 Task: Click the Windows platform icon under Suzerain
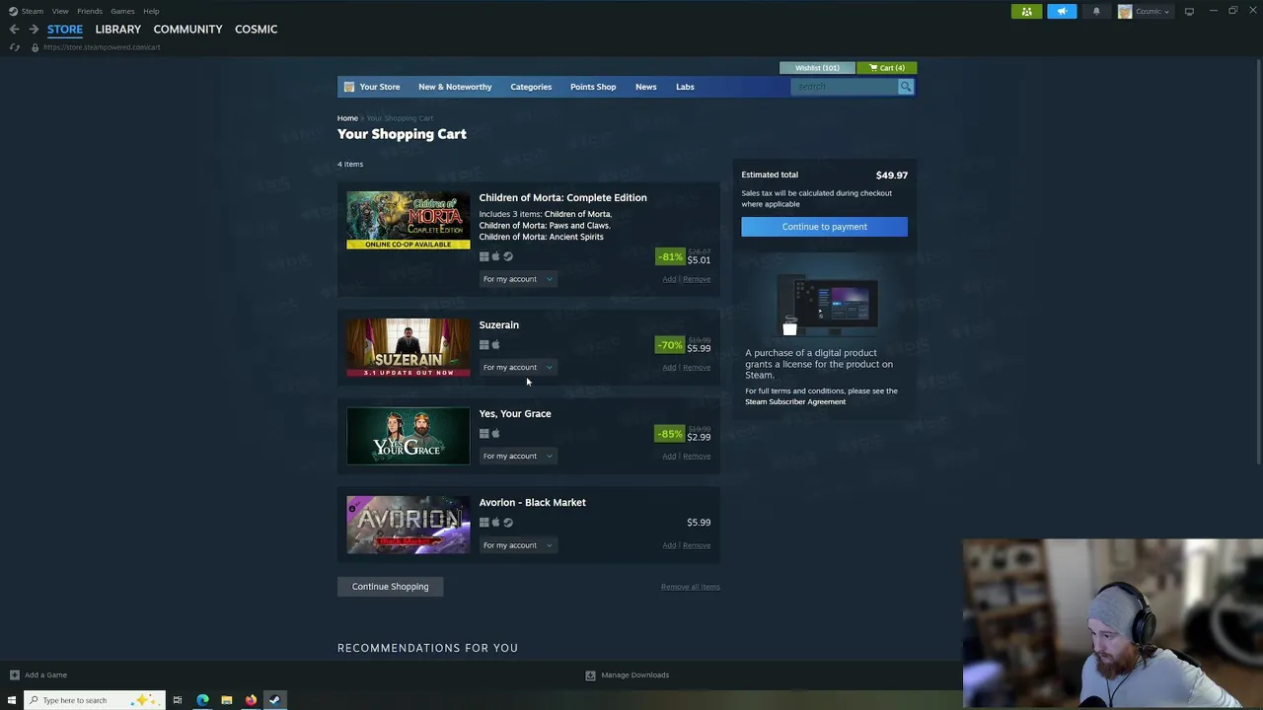coord(483,345)
